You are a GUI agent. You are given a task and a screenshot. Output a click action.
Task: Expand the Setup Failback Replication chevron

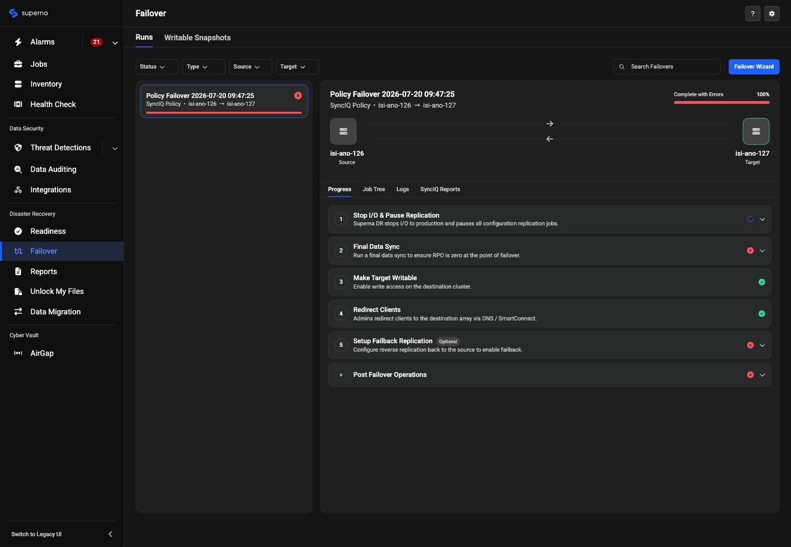coord(762,345)
